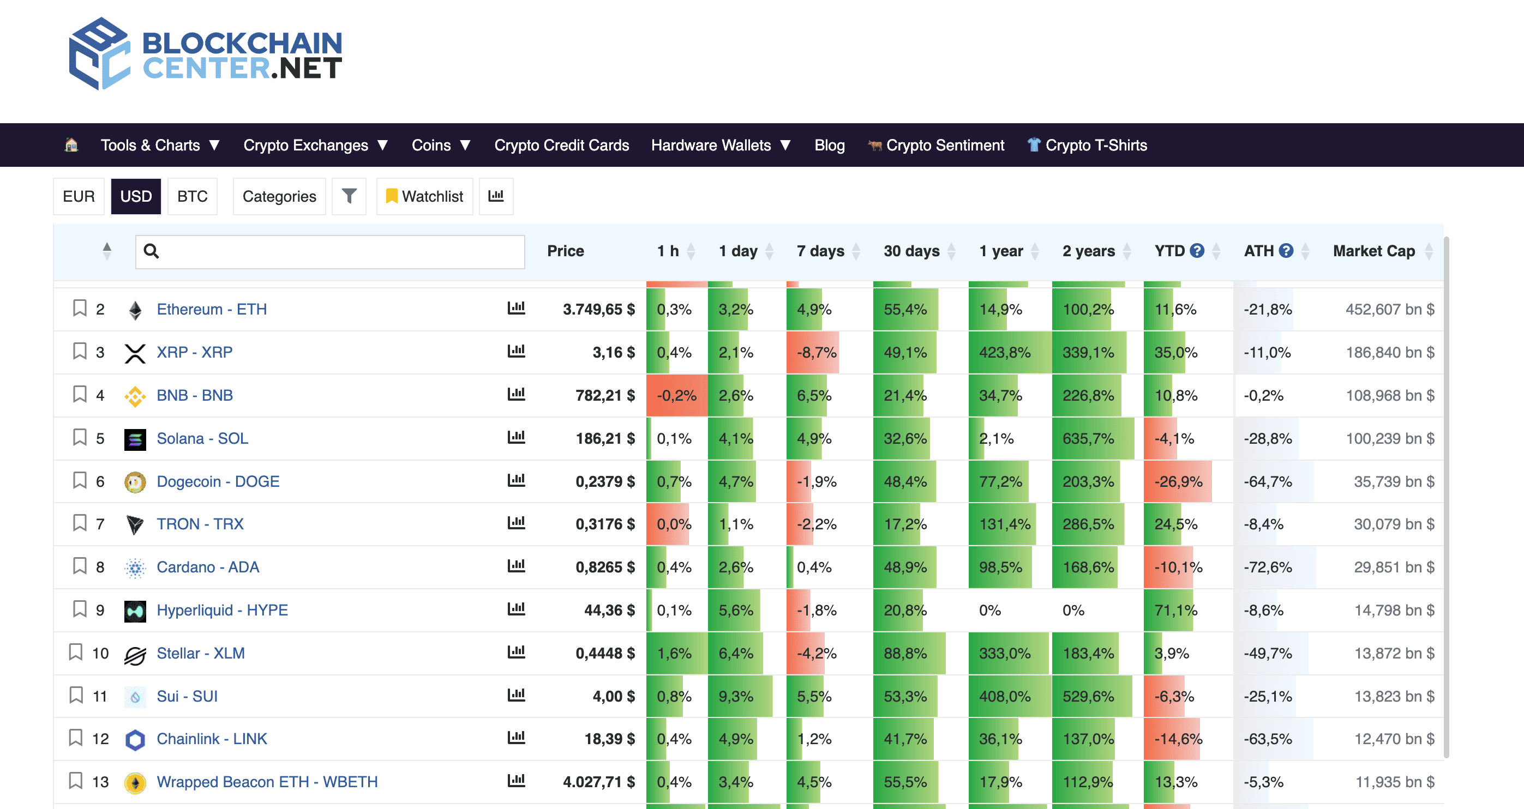Screen dimensions: 1524x809
Task: Bookmark Dogecoin to the watchlist
Action: coord(79,480)
